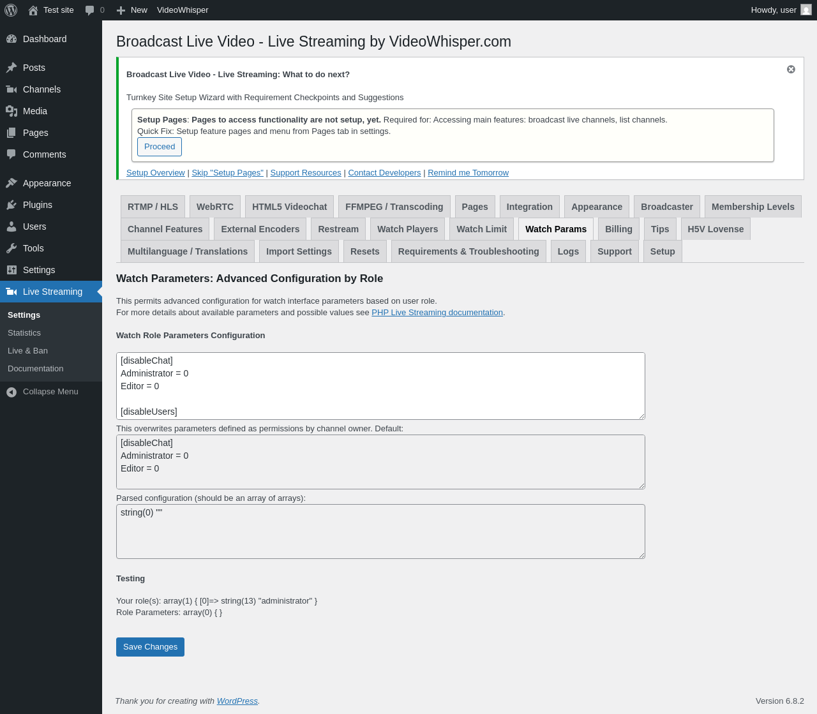817x714 pixels.
Task: Select the Integration tab
Action: (530, 207)
